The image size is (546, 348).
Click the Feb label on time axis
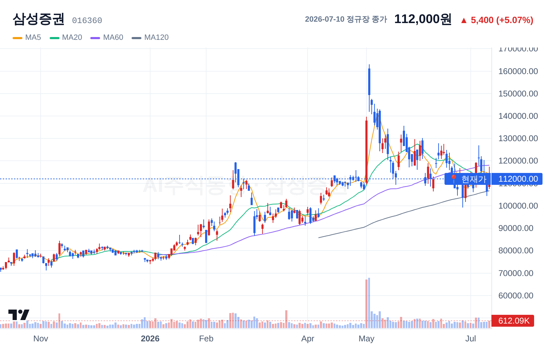(206, 339)
